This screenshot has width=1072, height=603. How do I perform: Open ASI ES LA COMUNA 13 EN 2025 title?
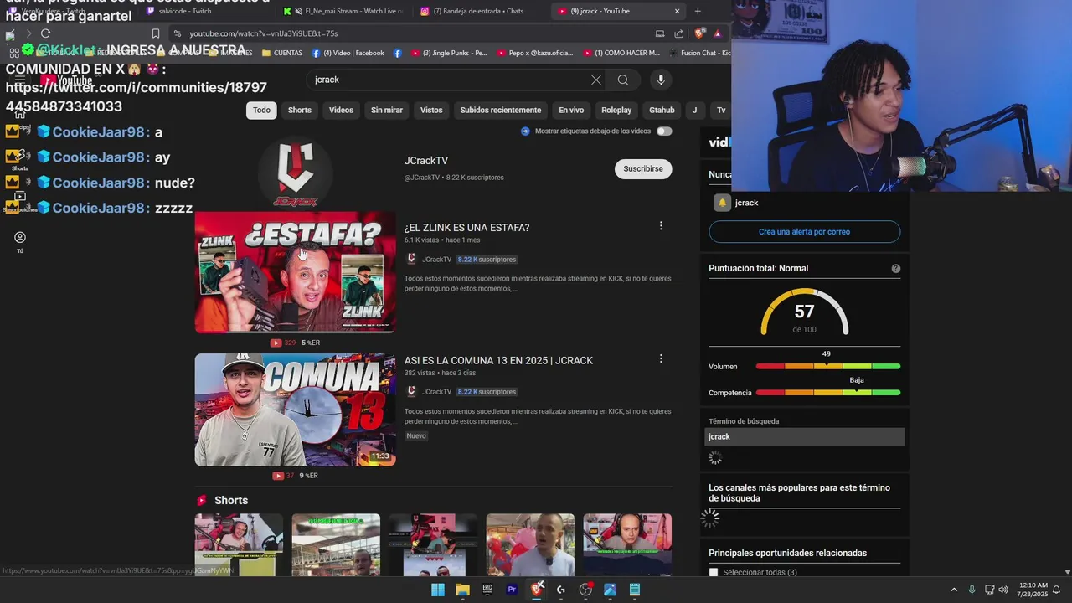click(498, 360)
